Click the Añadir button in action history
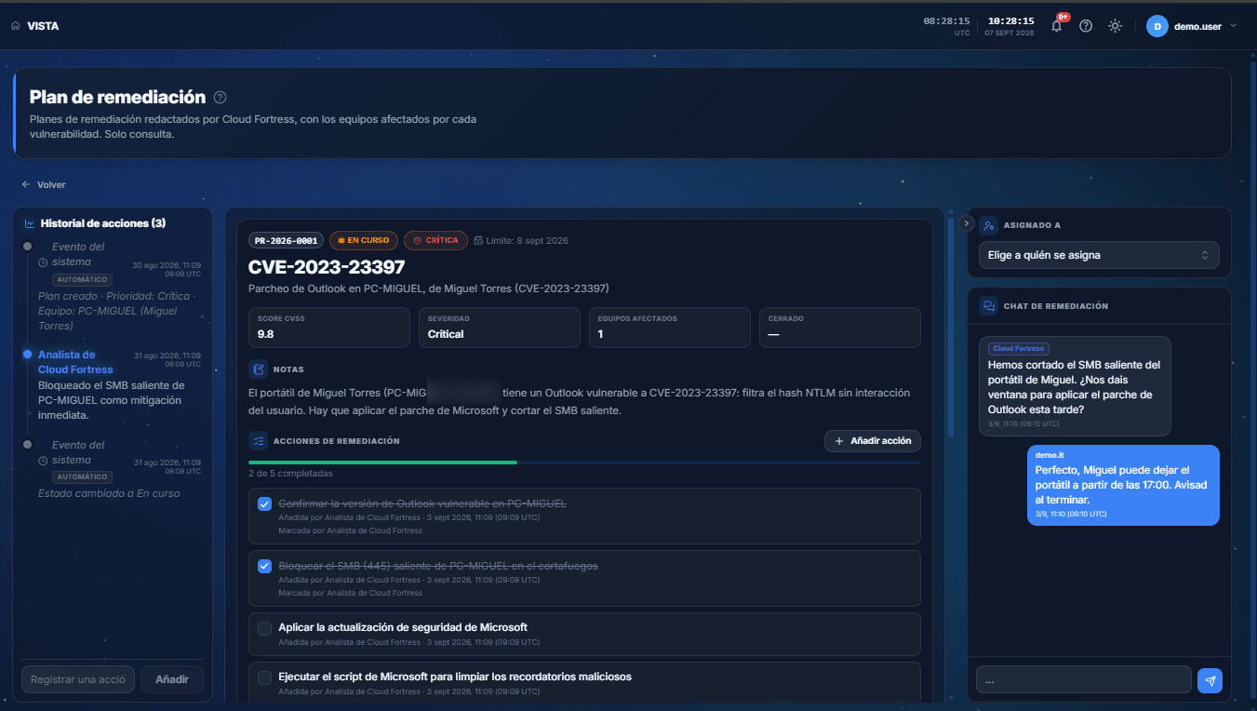The height and width of the screenshot is (711, 1257). [x=172, y=679]
